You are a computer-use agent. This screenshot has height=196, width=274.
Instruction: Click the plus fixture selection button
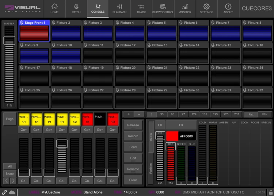pos(129,114)
